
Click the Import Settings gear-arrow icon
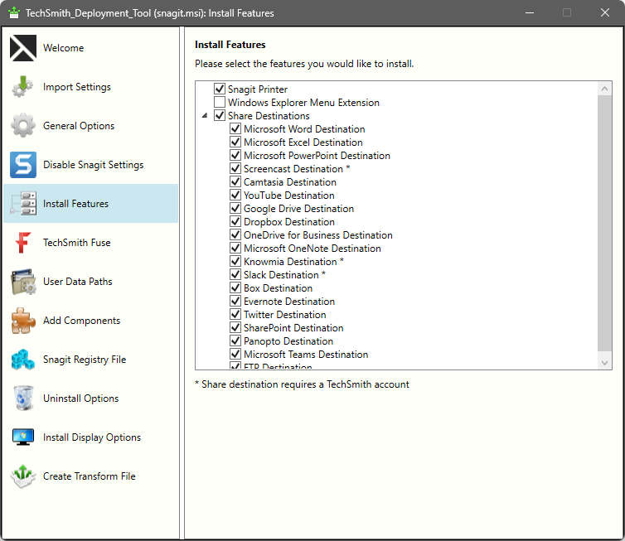coord(23,87)
